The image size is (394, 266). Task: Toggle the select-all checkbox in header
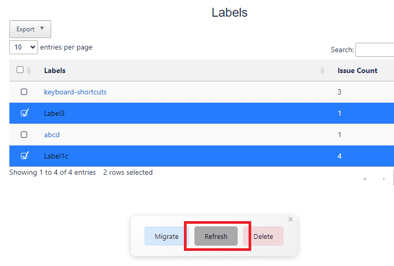pyautogui.click(x=20, y=70)
